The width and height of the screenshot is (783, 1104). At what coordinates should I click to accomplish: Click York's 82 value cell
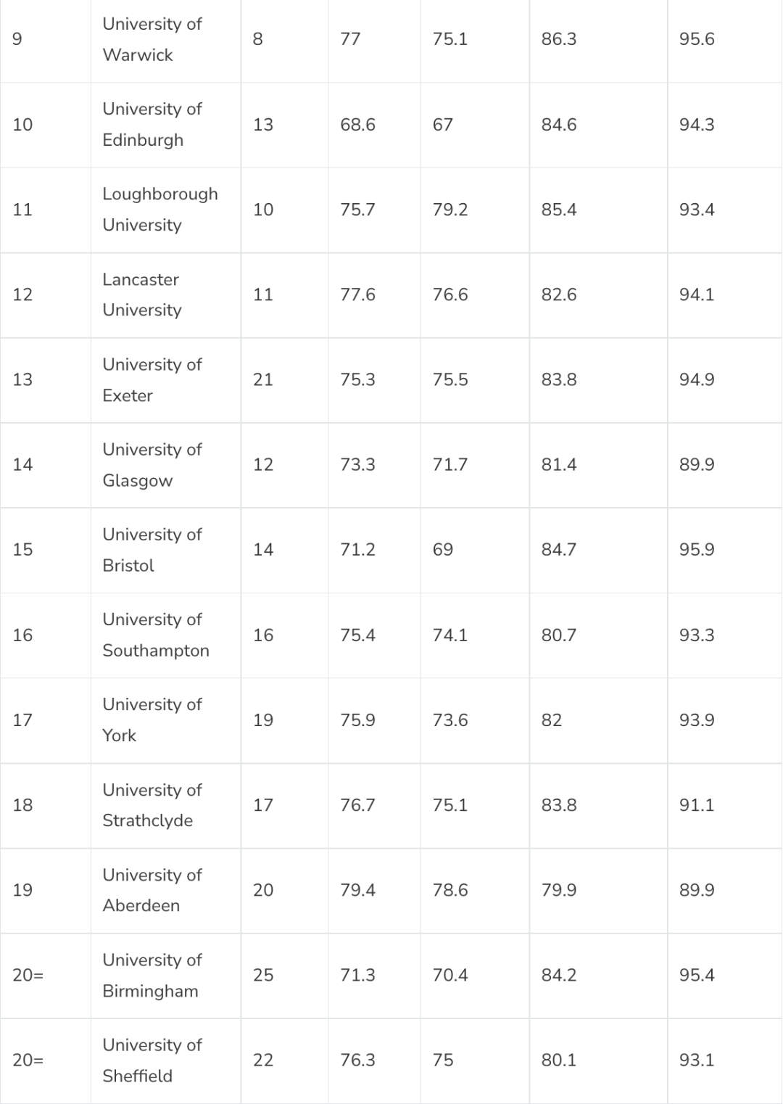[x=552, y=720]
